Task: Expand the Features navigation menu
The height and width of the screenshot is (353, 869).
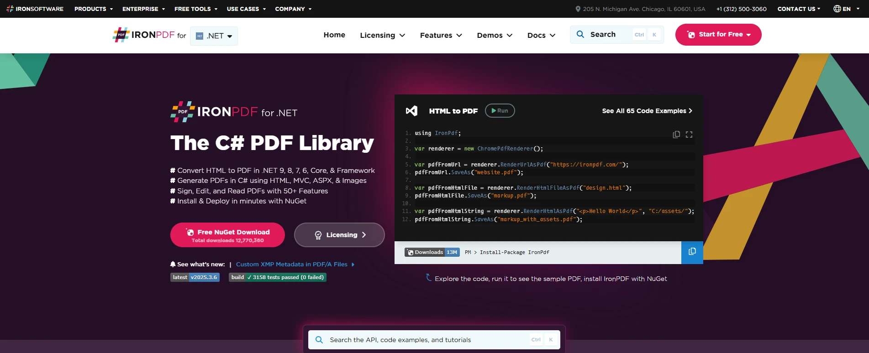Action: pos(441,35)
